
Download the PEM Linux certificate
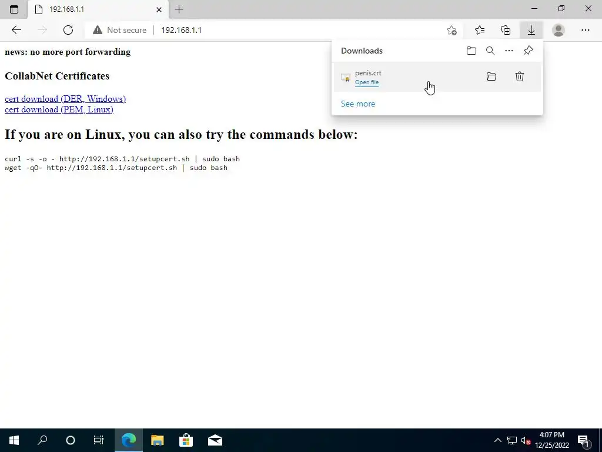pyautogui.click(x=59, y=109)
